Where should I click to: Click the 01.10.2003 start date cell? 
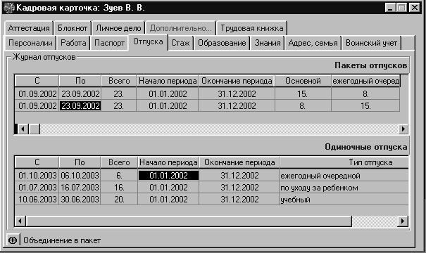tap(37, 176)
